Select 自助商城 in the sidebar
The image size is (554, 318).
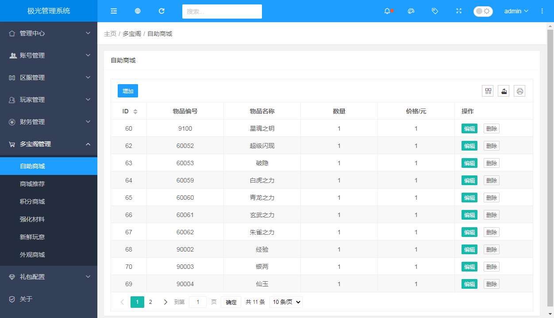(x=49, y=166)
